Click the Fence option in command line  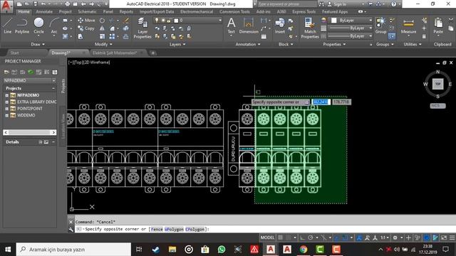click(157, 229)
